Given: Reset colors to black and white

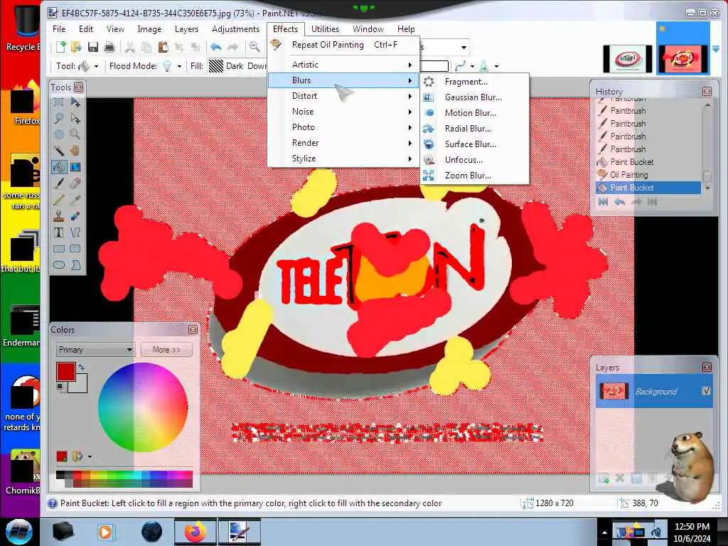Looking at the screenshot, I should coord(60,387).
